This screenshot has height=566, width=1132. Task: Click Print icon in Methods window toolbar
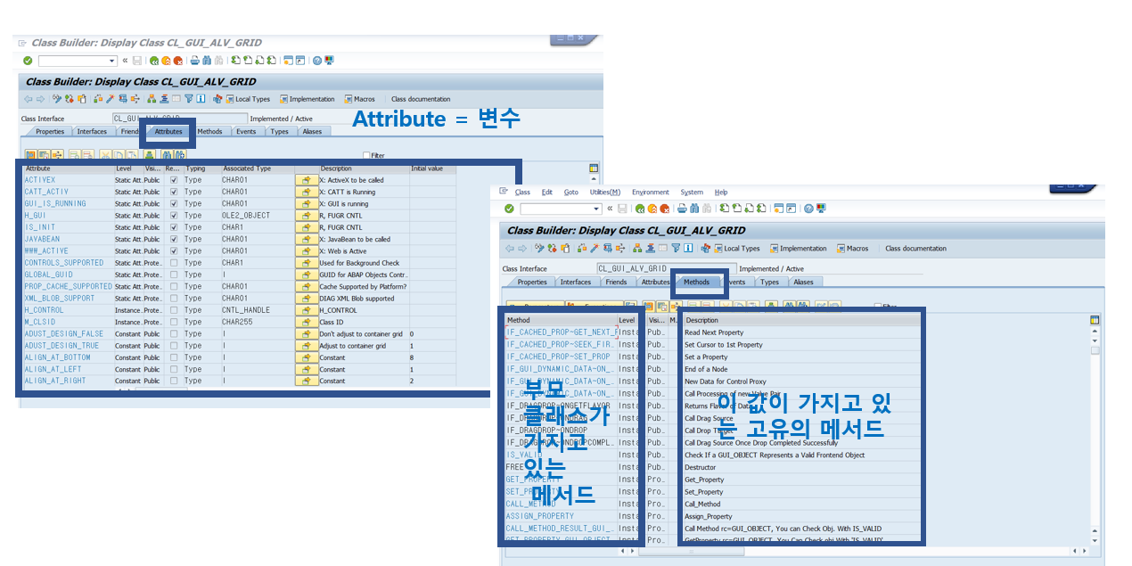pyautogui.click(x=682, y=209)
